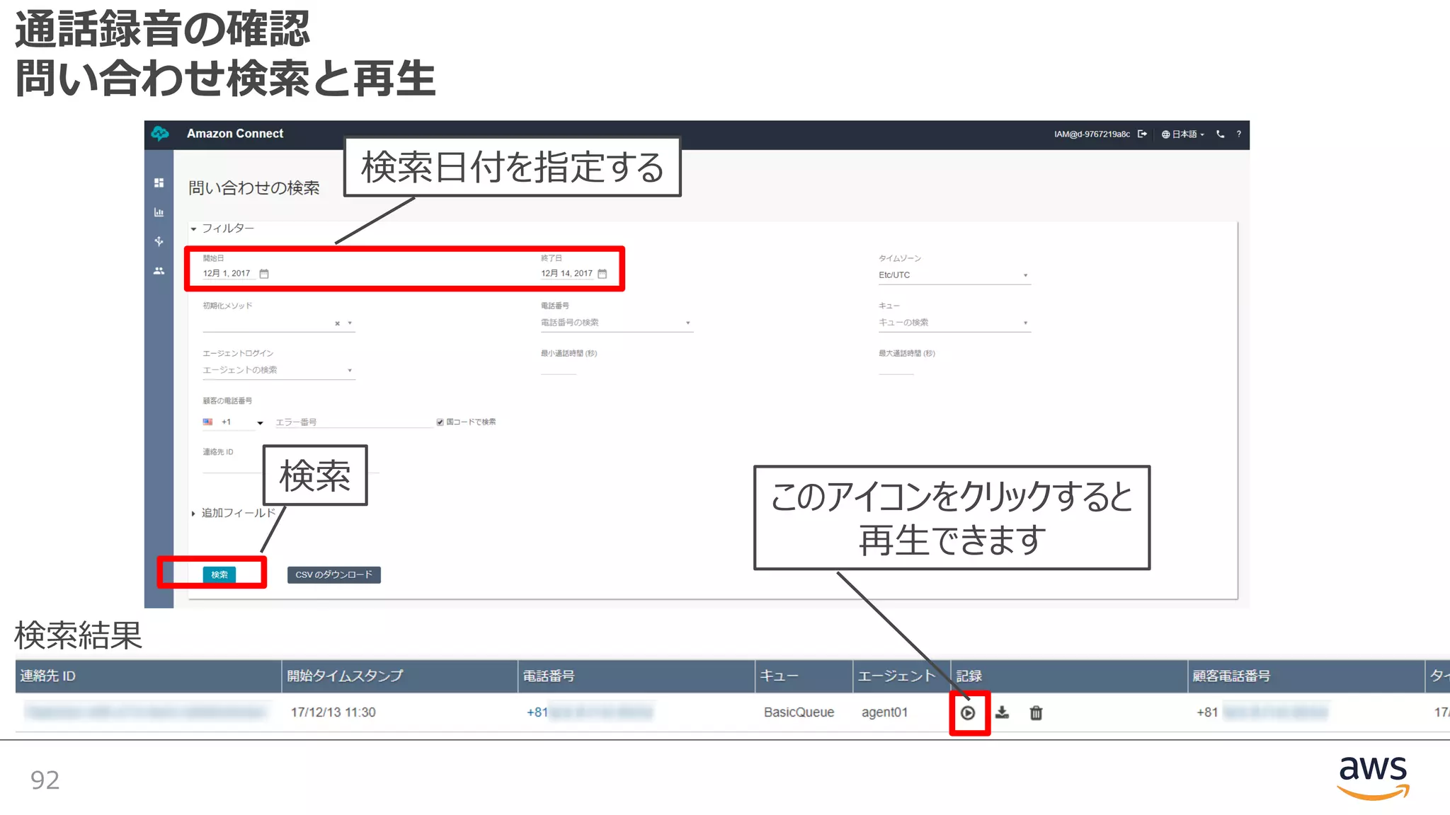Viewport: 1450px width, 815px height.
Task: Open the softphone phone icon in header
Action: click(x=1221, y=134)
